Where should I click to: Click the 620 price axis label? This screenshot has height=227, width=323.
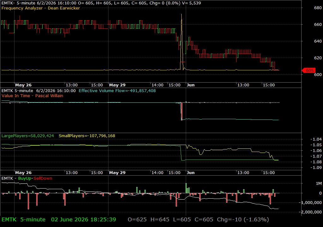318,58
